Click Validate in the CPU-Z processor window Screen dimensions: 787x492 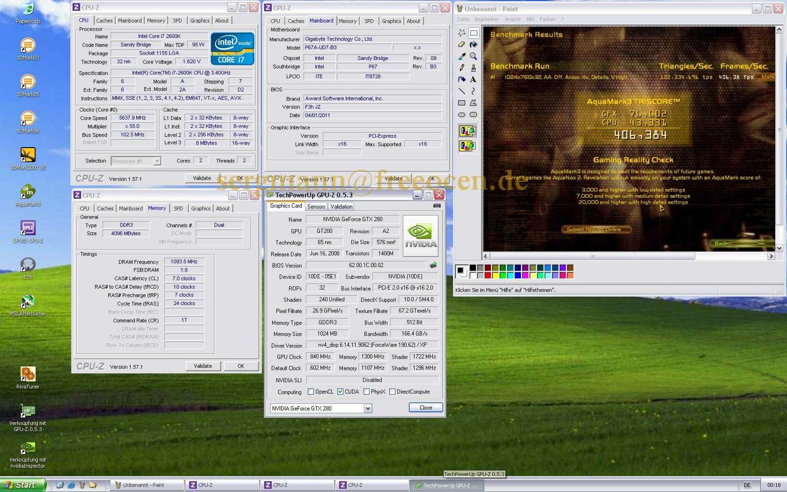pyautogui.click(x=202, y=178)
